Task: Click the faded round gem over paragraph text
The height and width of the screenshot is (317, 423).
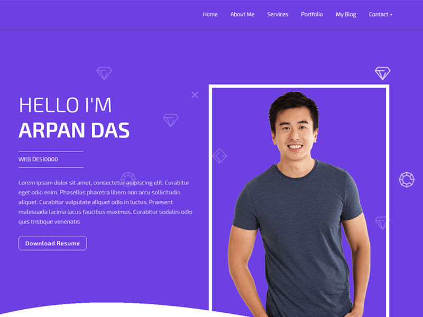Action: [128, 179]
